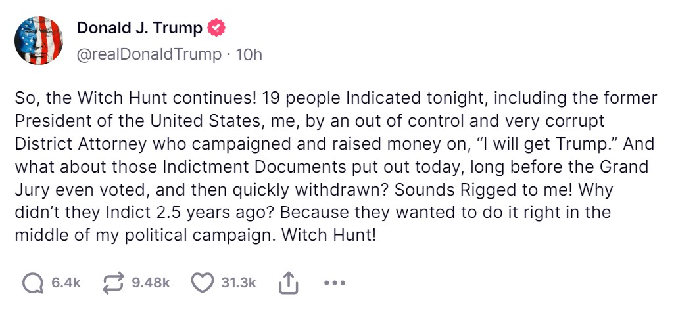Click the reply speech bubble icon

(32, 283)
